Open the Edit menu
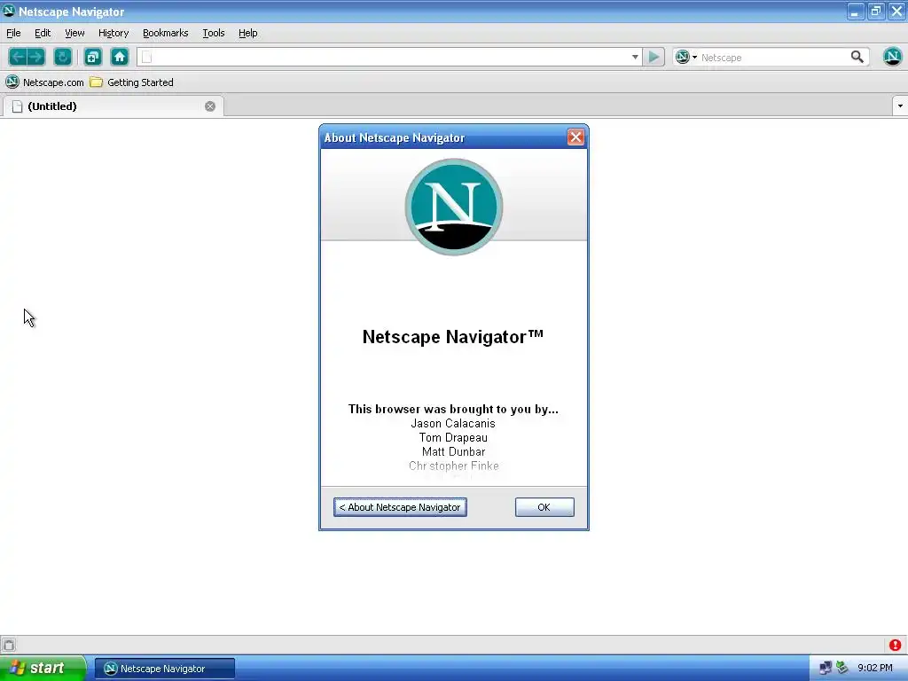908x681 pixels. coord(43,33)
